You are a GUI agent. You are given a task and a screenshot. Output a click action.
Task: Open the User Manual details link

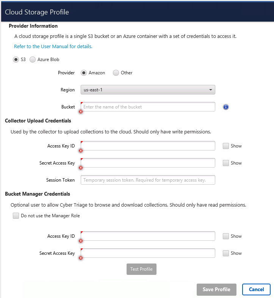pyautogui.click(x=53, y=47)
